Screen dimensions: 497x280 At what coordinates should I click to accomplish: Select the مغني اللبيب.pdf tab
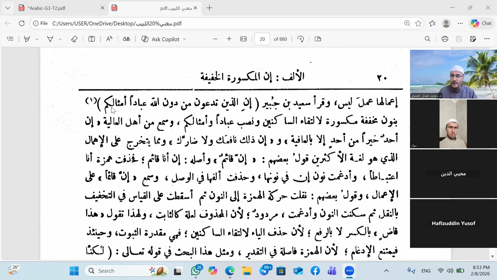pos(155,8)
